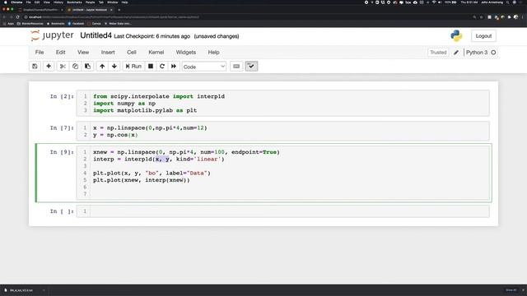Click the pencil edit mode icon
Image resolution: width=527 pixels, height=296 pixels.
click(x=456, y=53)
